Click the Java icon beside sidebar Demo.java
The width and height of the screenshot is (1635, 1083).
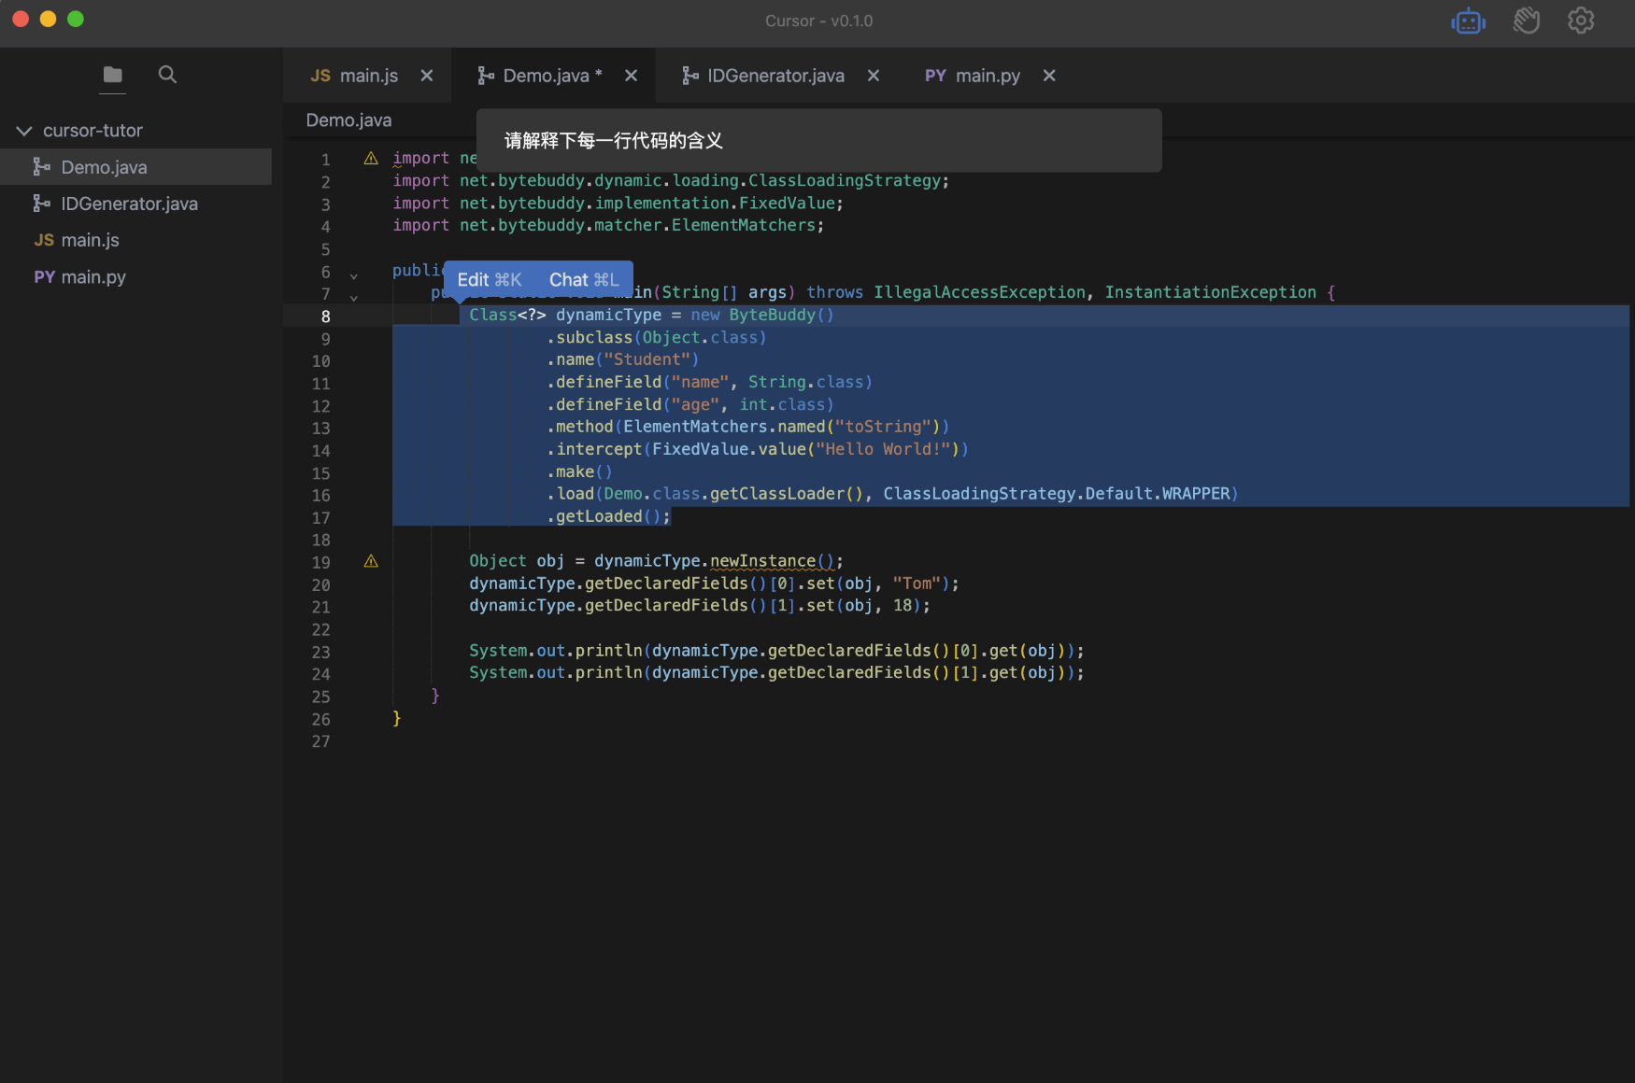41,167
